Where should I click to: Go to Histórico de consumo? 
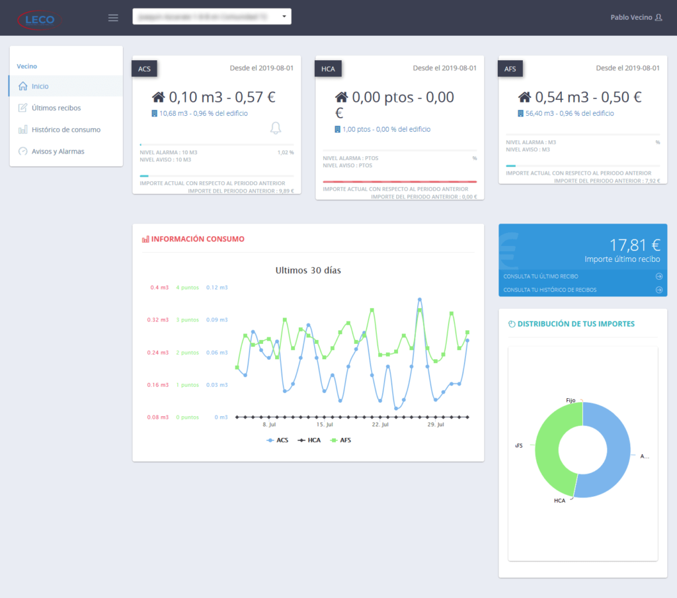pyautogui.click(x=65, y=130)
